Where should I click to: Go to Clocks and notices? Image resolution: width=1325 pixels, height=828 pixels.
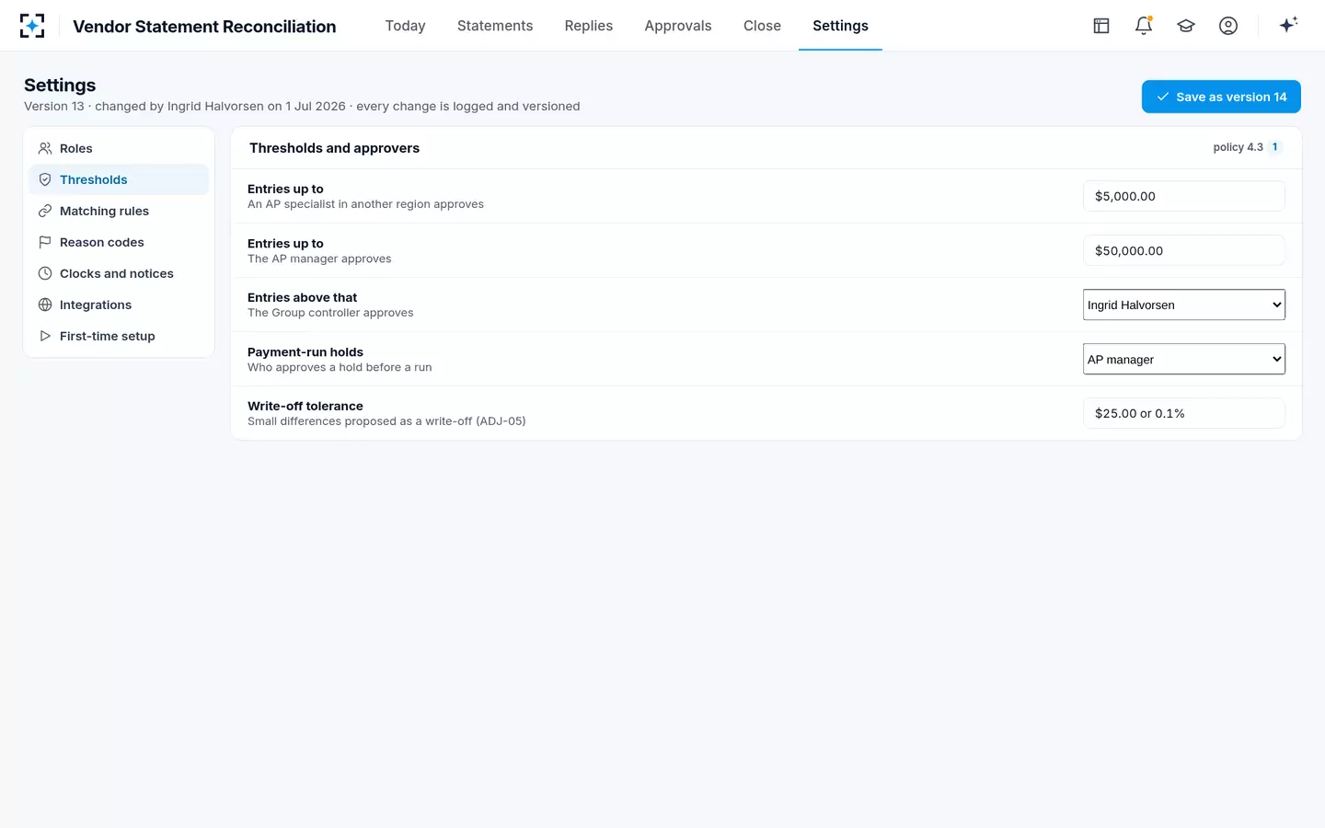point(119,273)
